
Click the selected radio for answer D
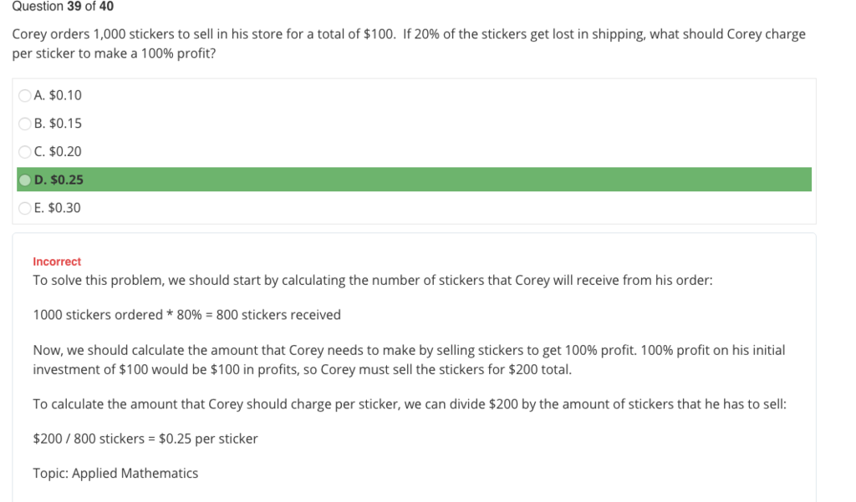pyautogui.click(x=25, y=180)
